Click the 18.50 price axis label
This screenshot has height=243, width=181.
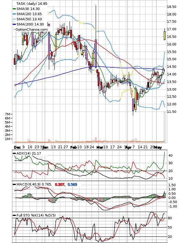click(172, 7)
